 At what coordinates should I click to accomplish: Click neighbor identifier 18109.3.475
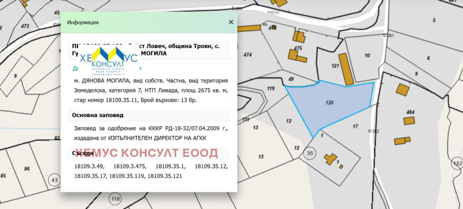130,167
